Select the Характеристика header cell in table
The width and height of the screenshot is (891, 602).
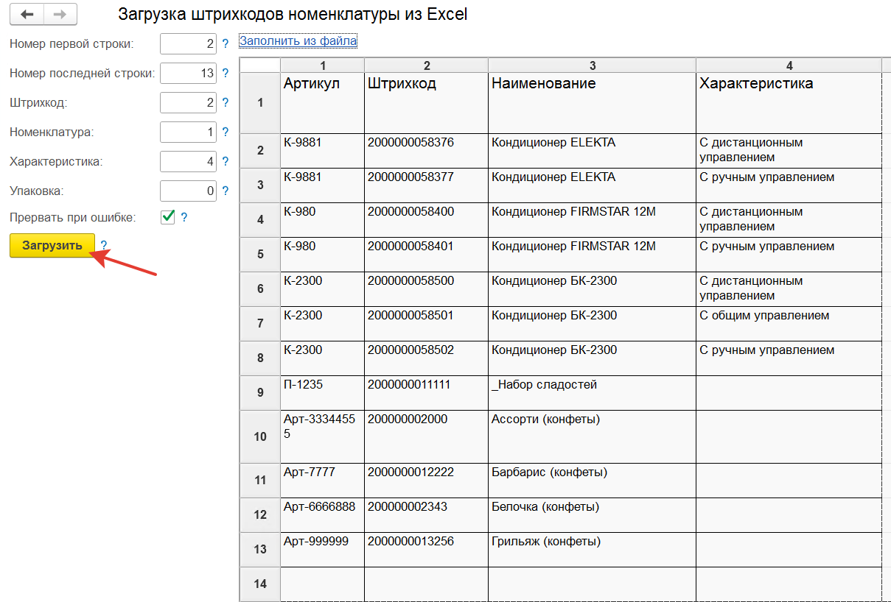(789, 103)
